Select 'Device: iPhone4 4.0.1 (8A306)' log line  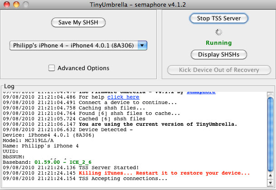[48, 135]
